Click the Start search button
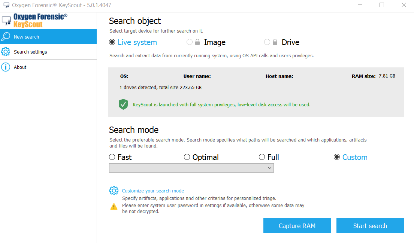This screenshot has height=243, width=414. click(x=370, y=225)
